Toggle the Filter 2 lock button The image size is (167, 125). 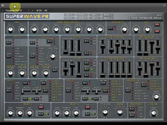click(x=87, y=69)
